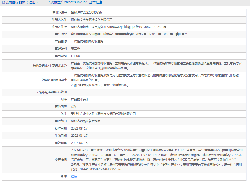Click the 河北省药品监督管理局 value
250x183 pixels.
86,121
